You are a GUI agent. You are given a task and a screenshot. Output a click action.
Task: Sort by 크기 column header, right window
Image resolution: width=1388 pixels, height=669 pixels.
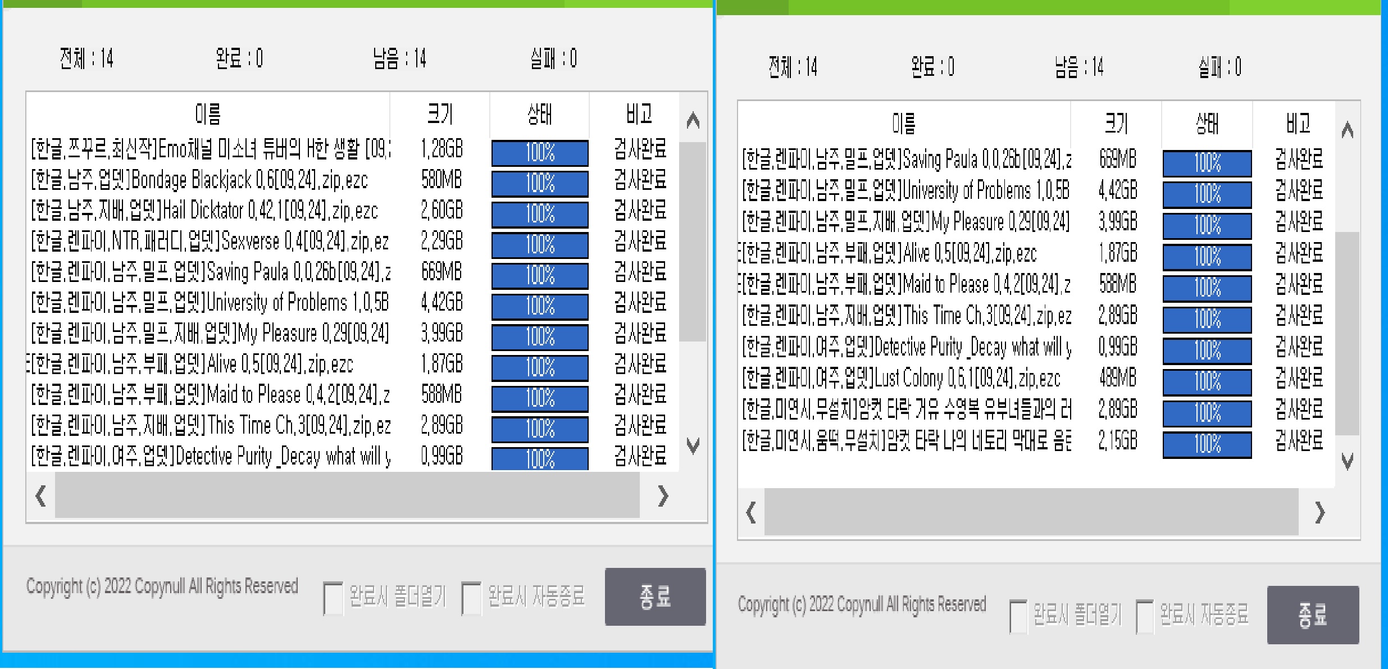pyautogui.click(x=1116, y=123)
